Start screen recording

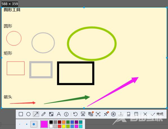[x=113, y=114]
